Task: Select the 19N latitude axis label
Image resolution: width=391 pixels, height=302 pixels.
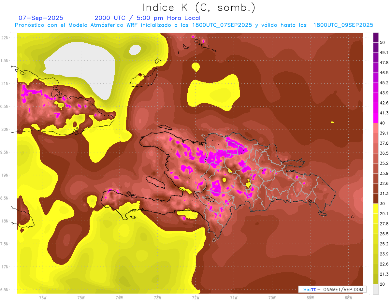Action: pyautogui.click(x=6, y=175)
